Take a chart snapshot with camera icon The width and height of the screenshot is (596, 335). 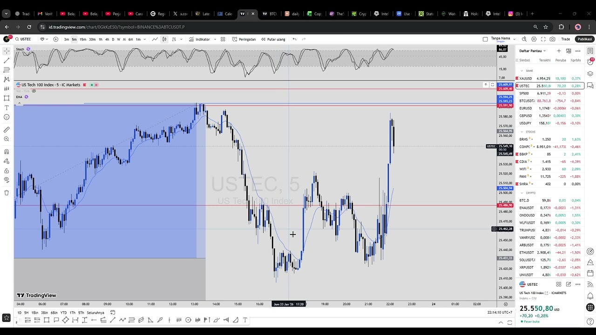(553, 39)
